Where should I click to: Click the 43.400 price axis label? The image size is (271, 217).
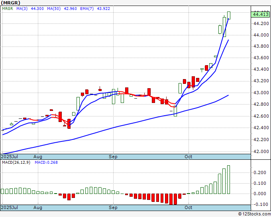[x=261, y=69]
